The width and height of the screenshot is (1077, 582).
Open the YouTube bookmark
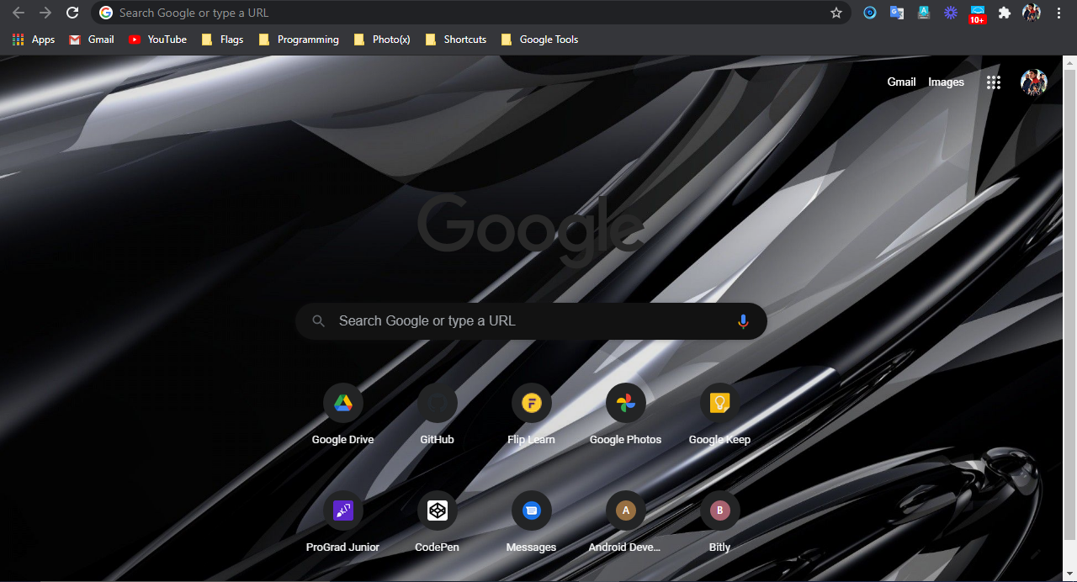coord(157,40)
